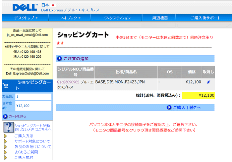Go to the ワークステーション menu

pos(117,18)
